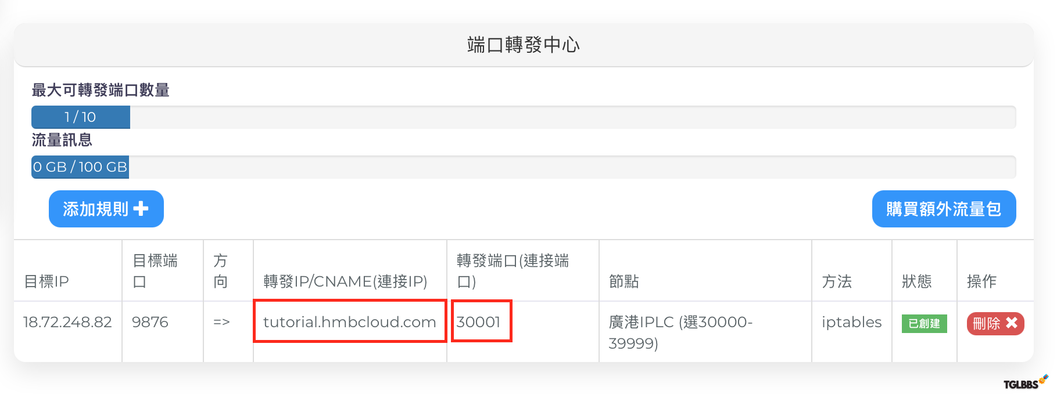Screen dimensions: 1057x398
Task: Click 購買額外流量包 button
Action: pyautogui.click(x=944, y=209)
